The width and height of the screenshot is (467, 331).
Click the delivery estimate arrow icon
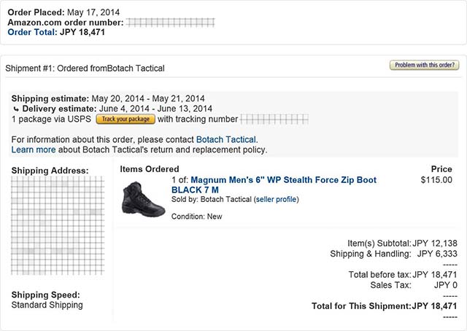[16, 109]
